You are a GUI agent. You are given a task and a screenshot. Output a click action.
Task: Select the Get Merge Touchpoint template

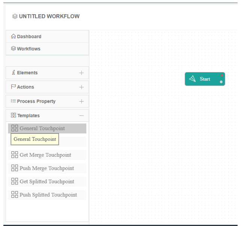pos(45,155)
